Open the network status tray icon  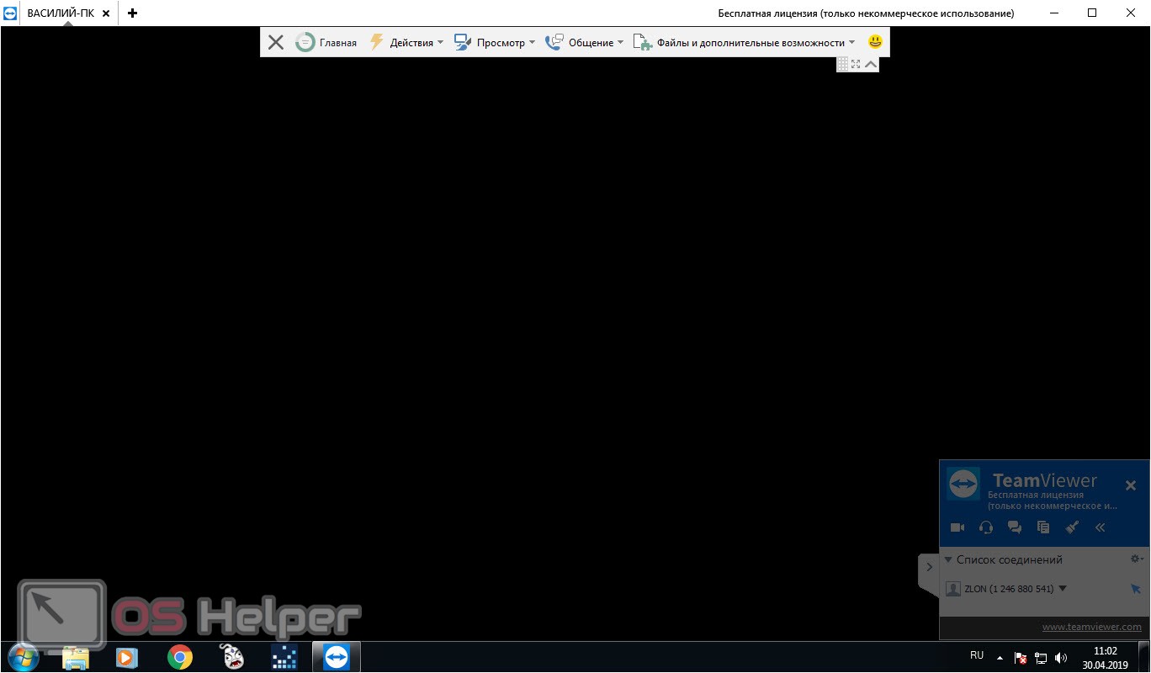click(1041, 658)
